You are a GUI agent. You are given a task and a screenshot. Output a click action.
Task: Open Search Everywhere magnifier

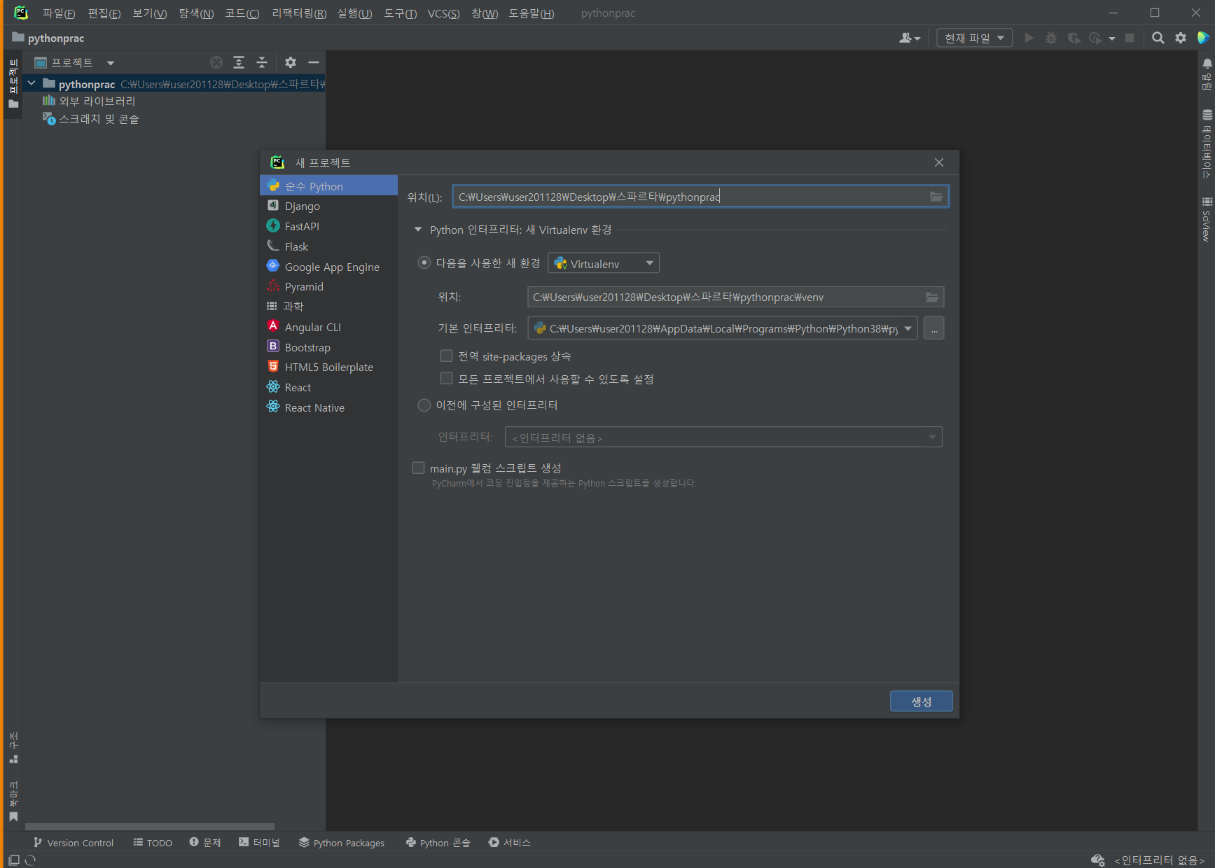point(1158,38)
